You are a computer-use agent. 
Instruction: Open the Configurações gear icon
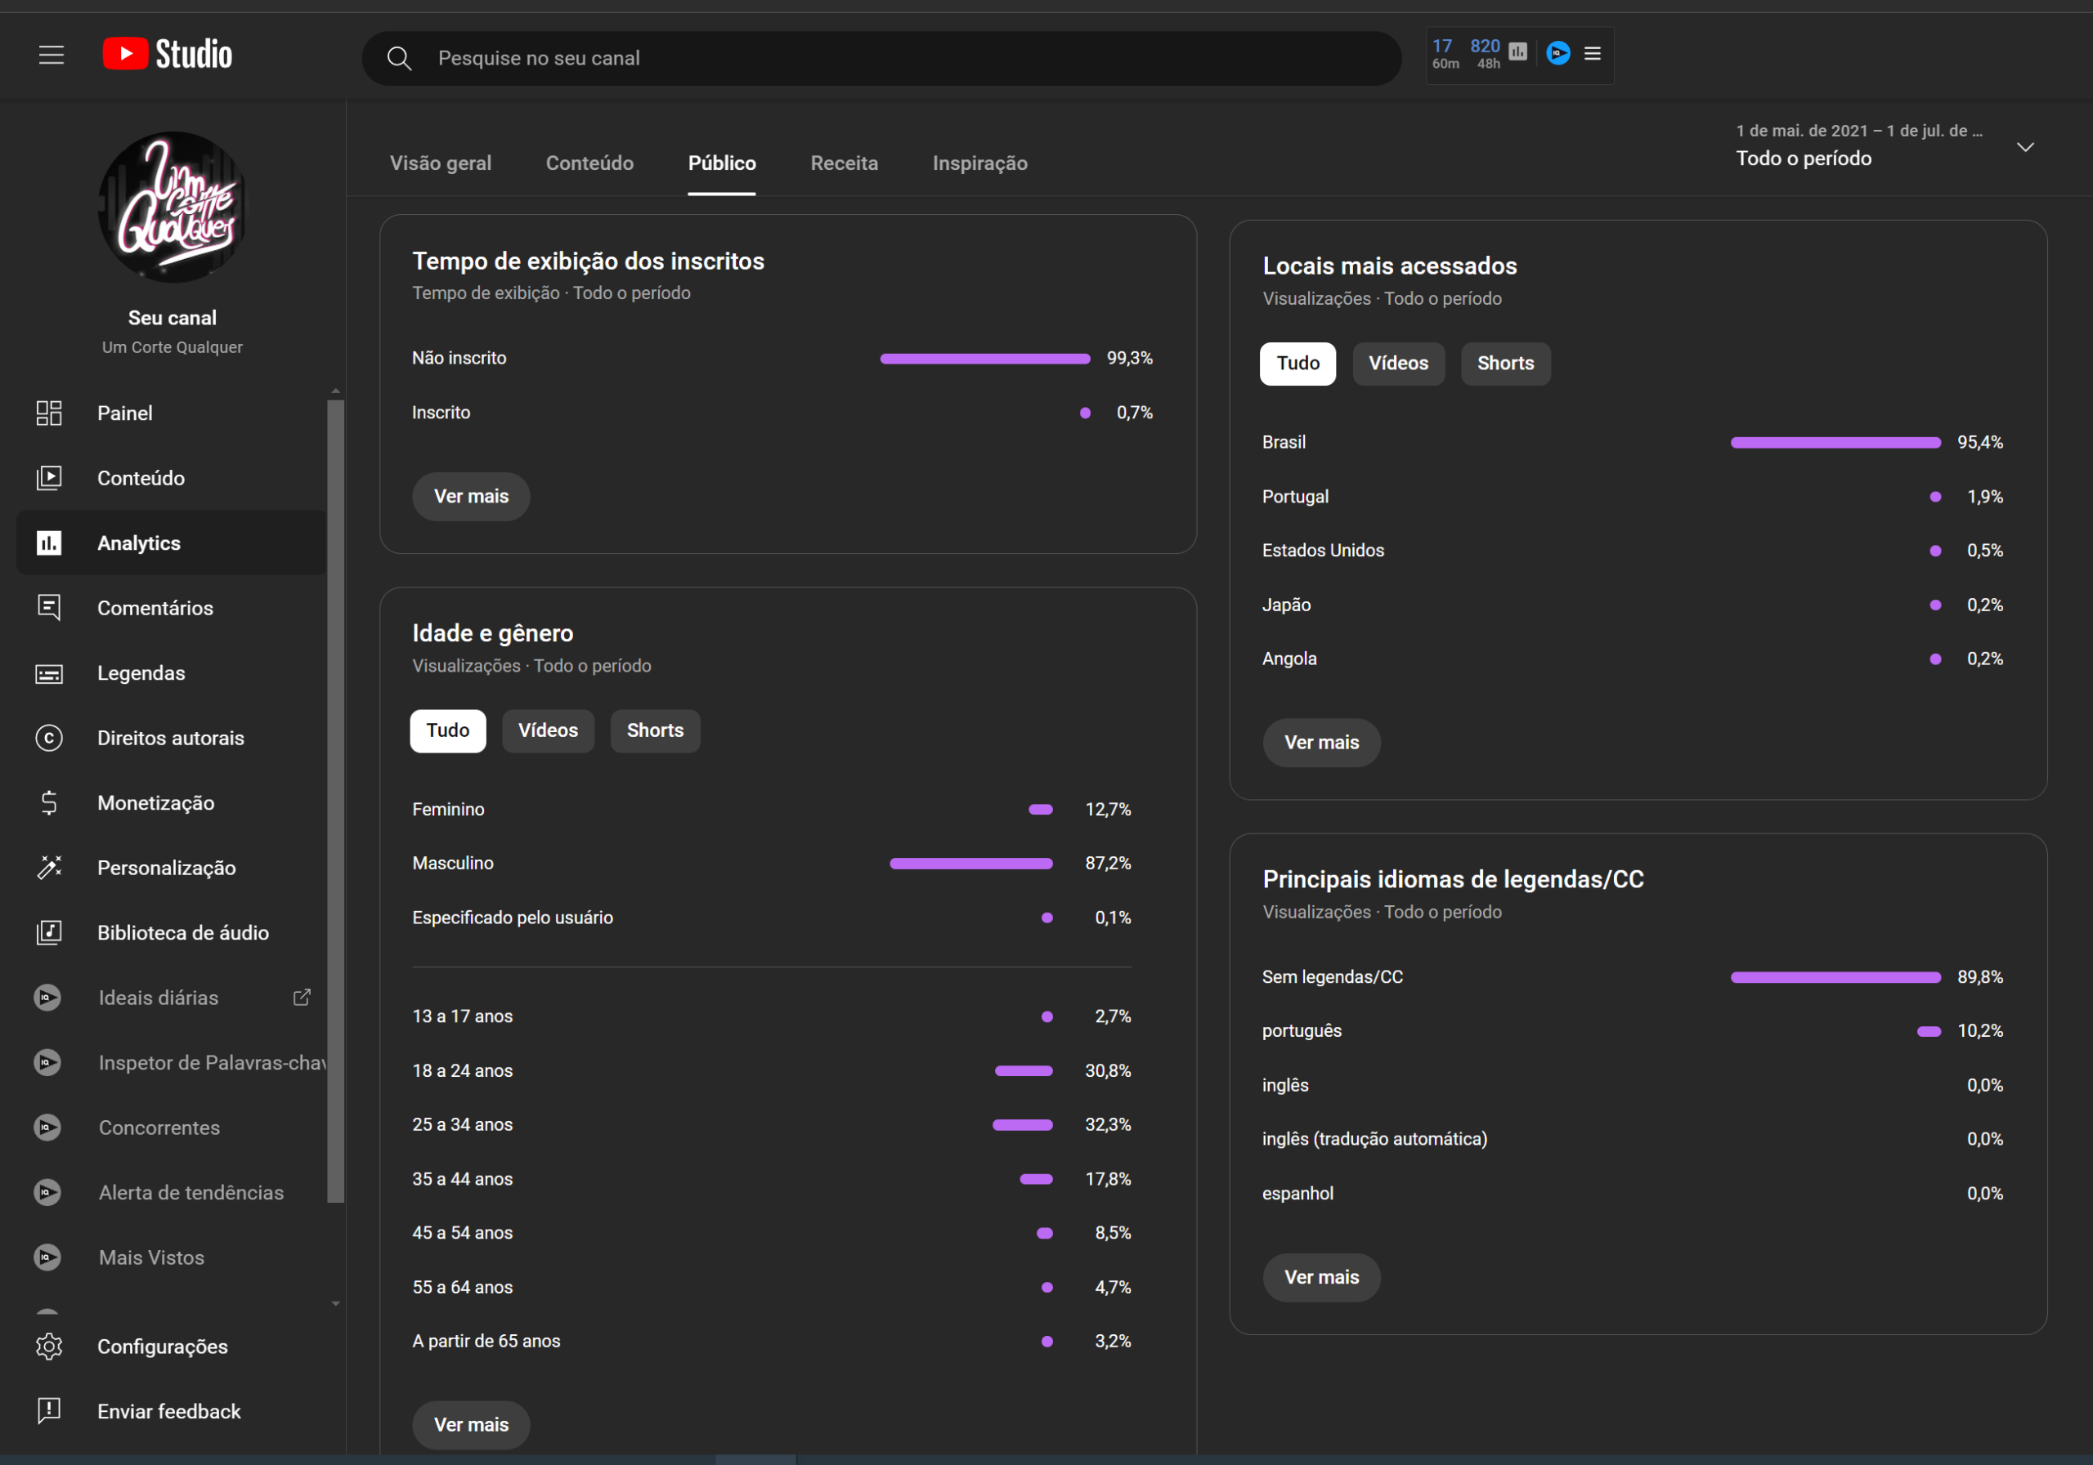[x=49, y=1346]
